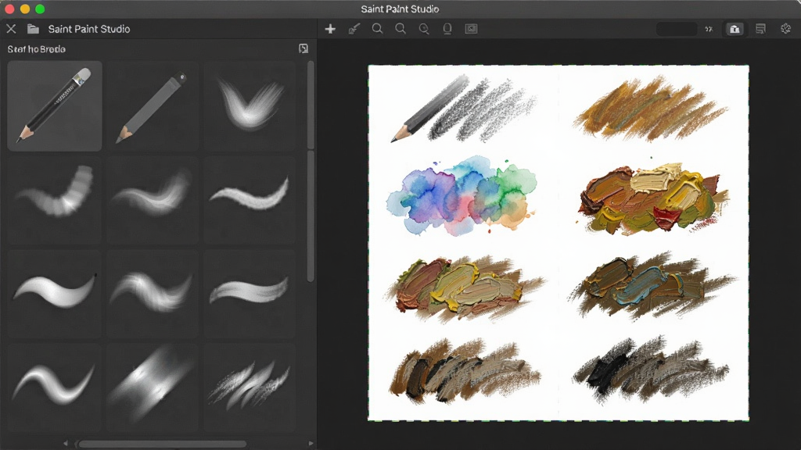
Task: Choose the ribbed segmented curved brush stroke
Action: coord(55,200)
